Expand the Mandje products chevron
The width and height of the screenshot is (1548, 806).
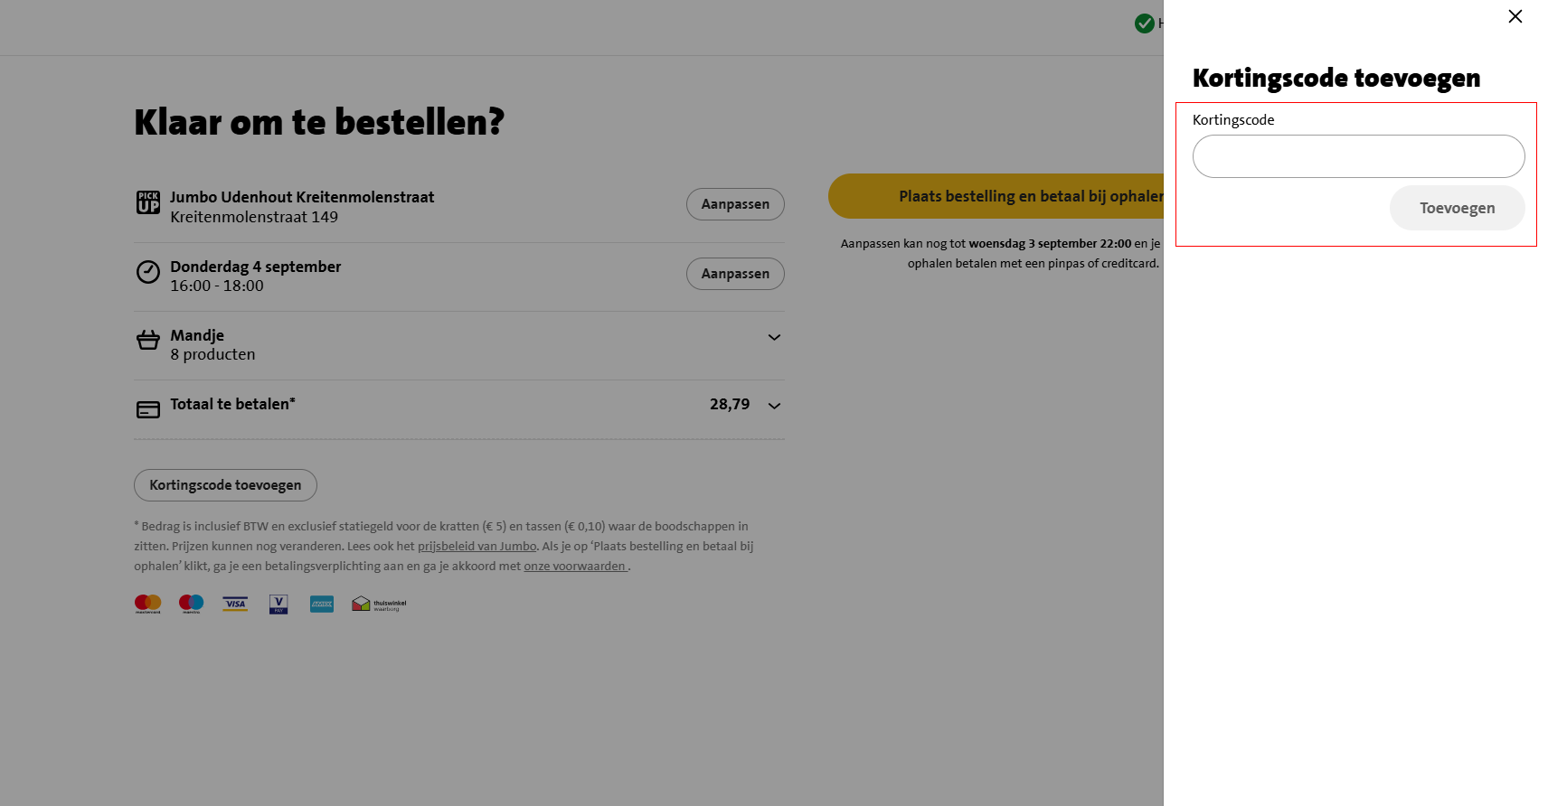[x=774, y=337]
